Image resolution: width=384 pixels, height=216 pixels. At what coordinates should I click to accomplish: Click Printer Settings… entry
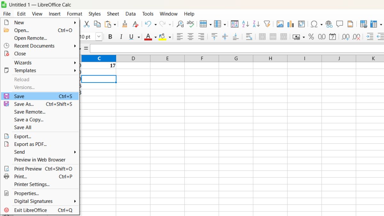coord(40,184)
